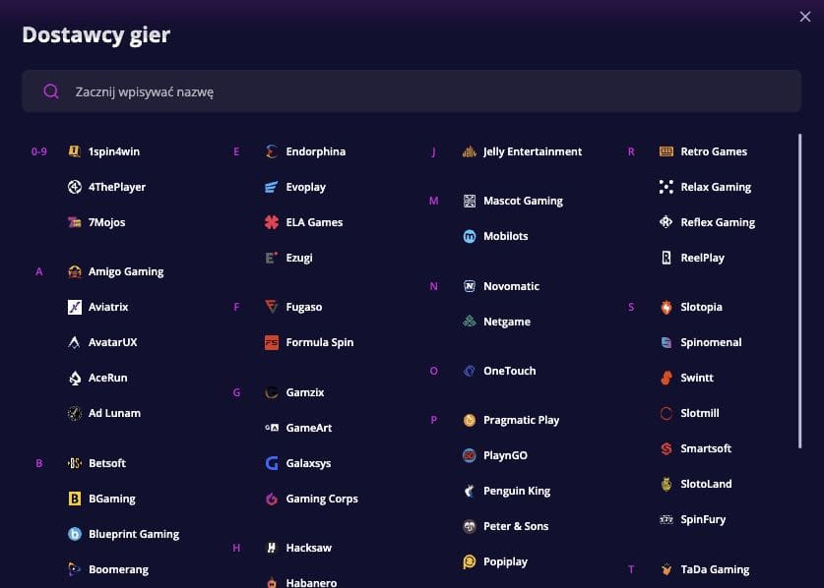
Task: Click the Betsoft logo icon
Action: (x=75, y=463)
